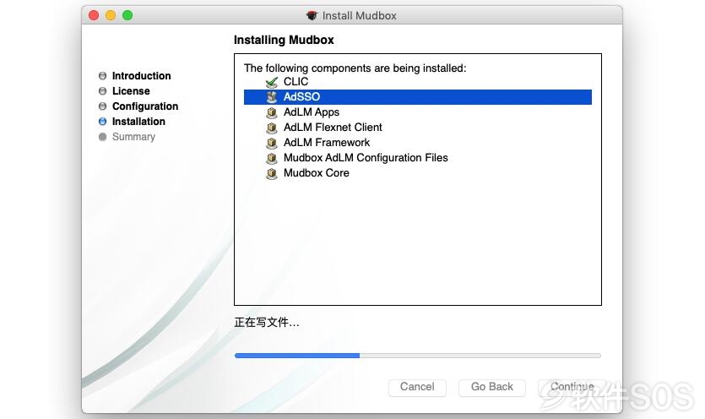705x419 pixels.
Task: Click the Installation step label
Action: [138, 122]
